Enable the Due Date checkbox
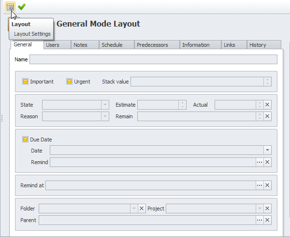This screenshot has width=290, height=237. point(26,139)
